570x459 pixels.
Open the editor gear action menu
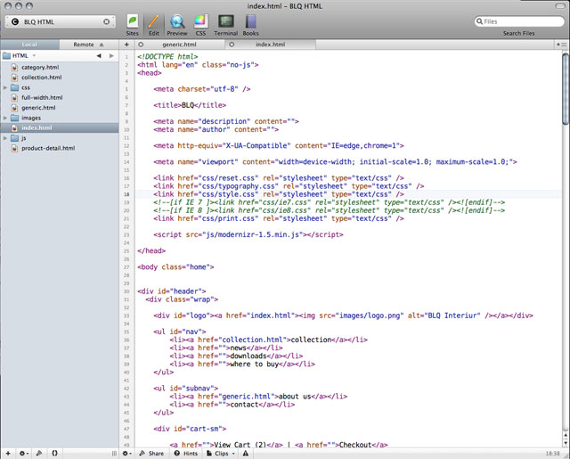point(126,453)
